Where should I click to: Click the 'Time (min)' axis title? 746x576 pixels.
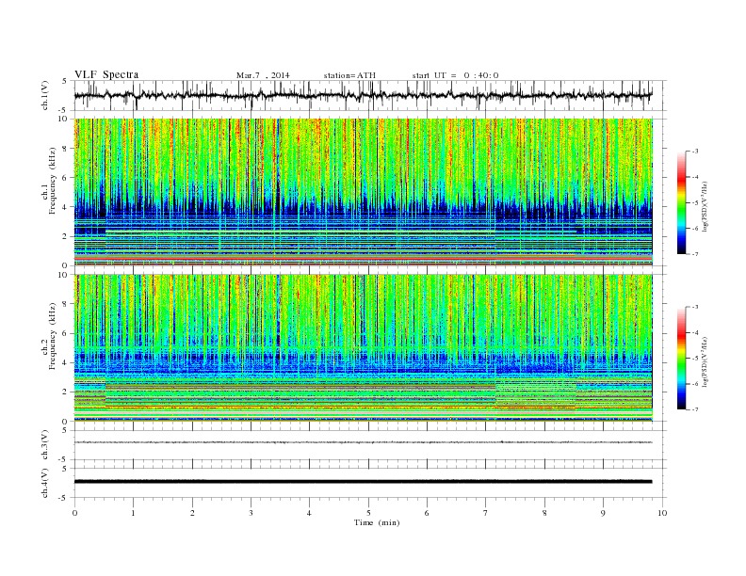coord(377,522)
